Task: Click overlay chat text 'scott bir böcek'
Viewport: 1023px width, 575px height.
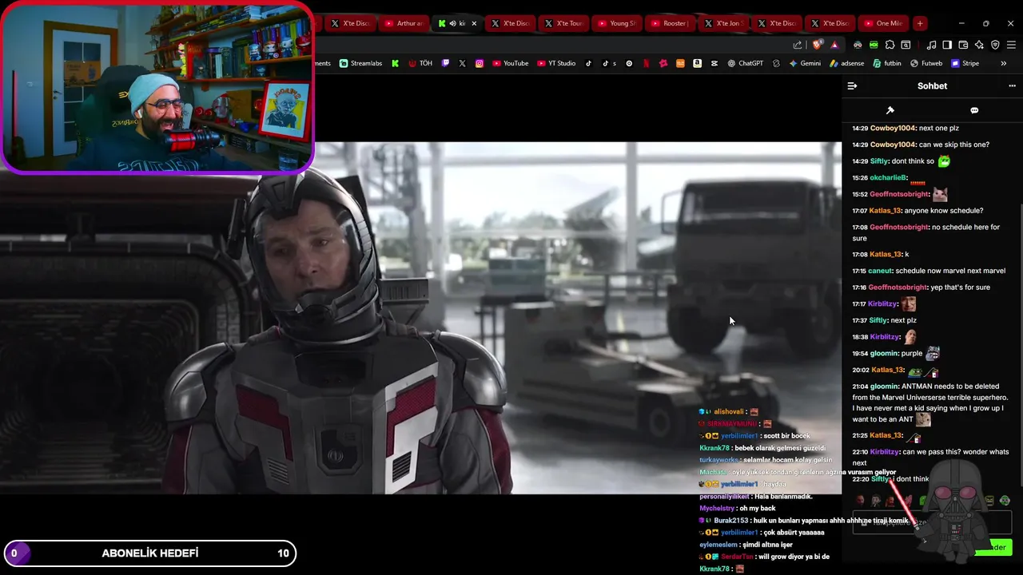Action: [x=786, y=436]
